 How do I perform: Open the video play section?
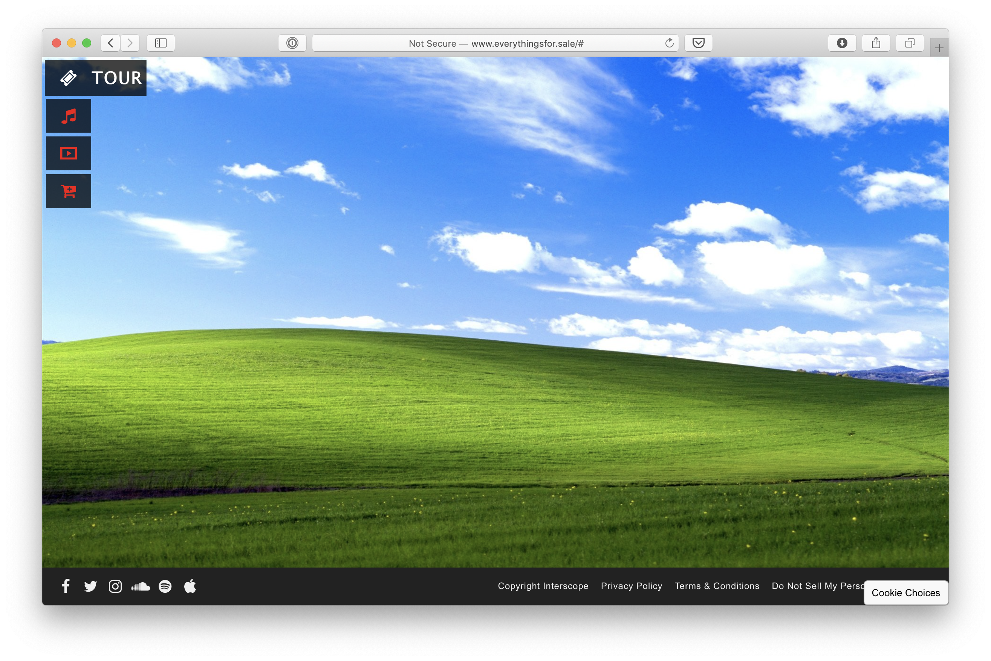pos(68,153)
